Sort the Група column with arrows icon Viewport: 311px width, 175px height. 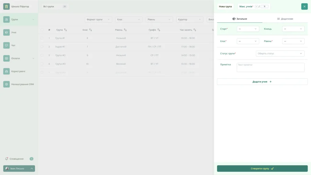(66, 30)
